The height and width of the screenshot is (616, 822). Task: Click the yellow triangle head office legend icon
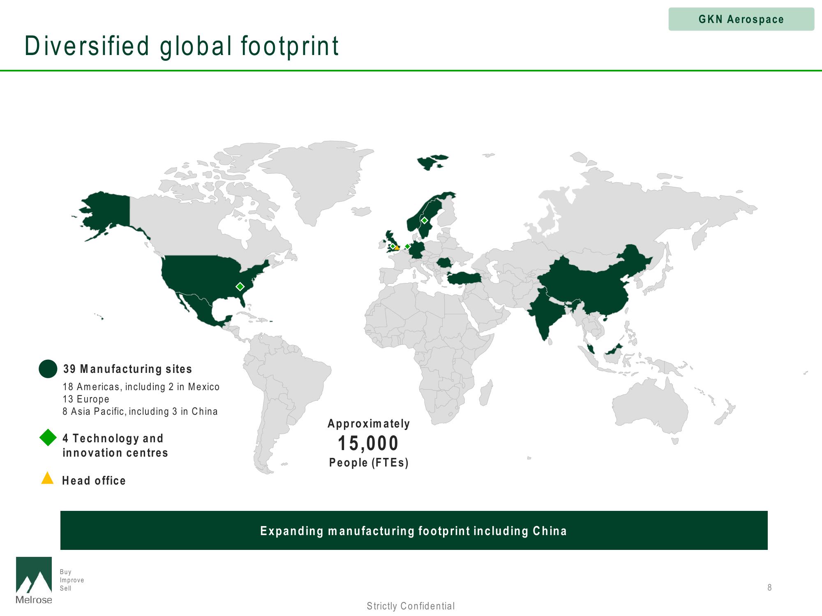tap(48, 478)
